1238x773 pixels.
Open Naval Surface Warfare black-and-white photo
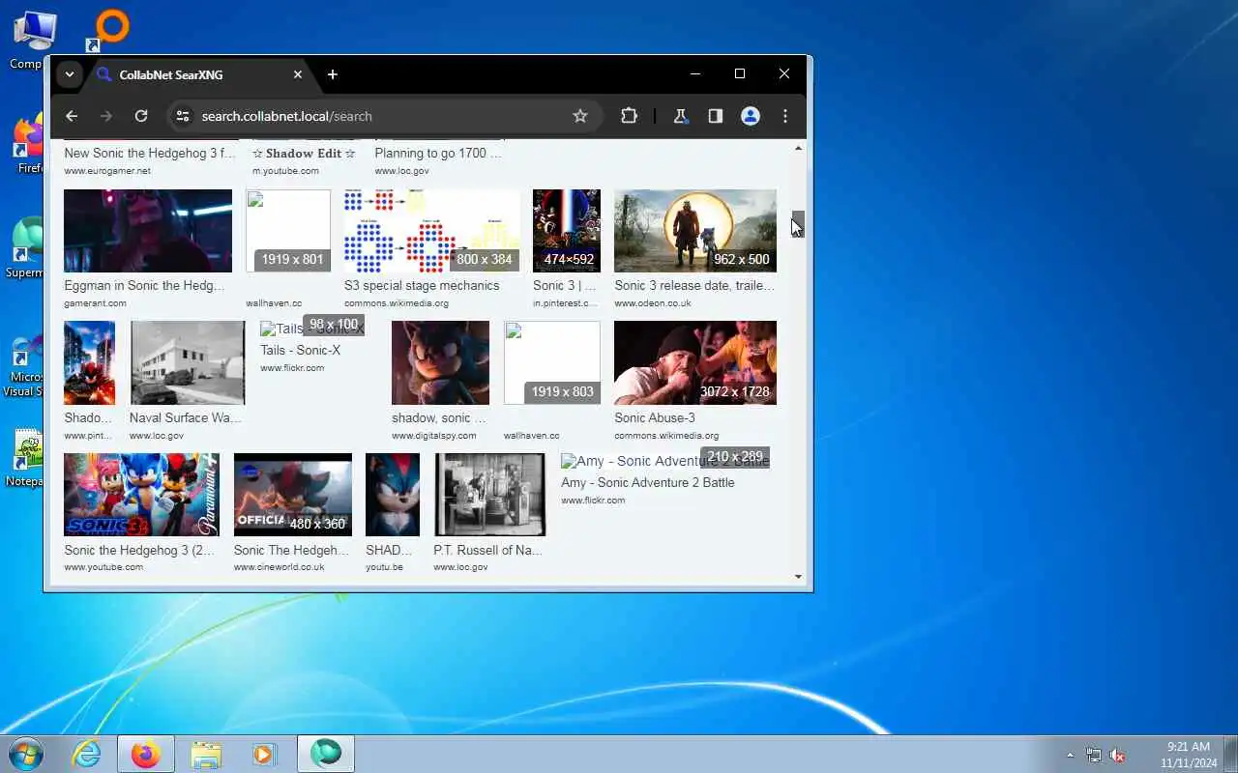tap(188, 362)
